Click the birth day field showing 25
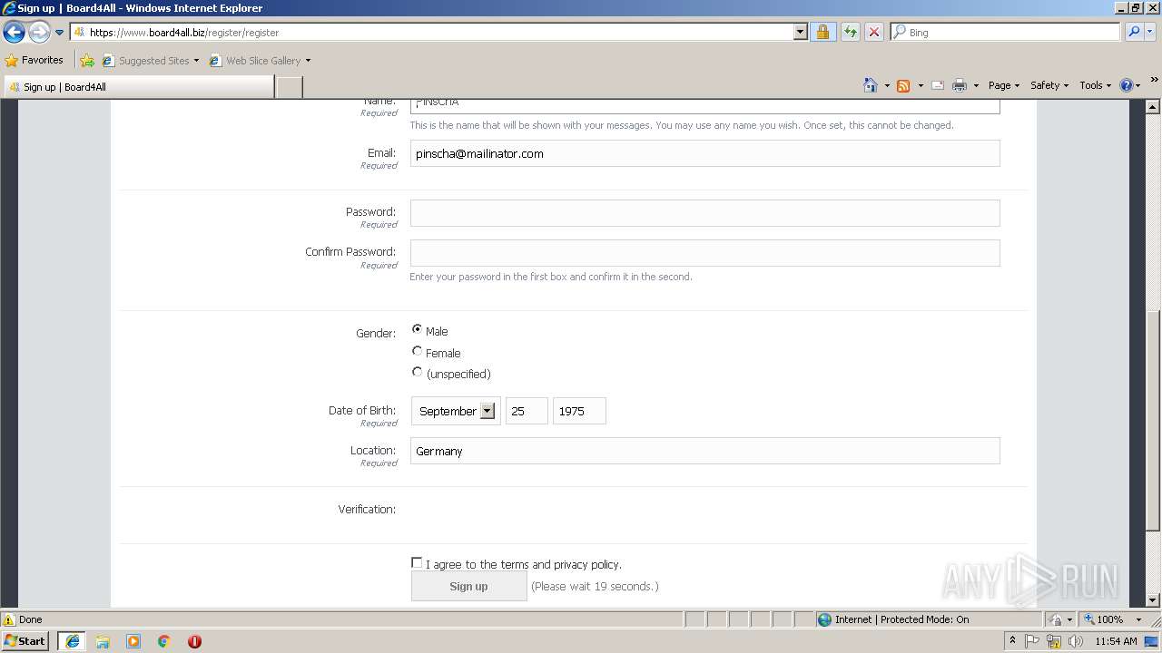 pyautogui.click(x=527, y=411)
